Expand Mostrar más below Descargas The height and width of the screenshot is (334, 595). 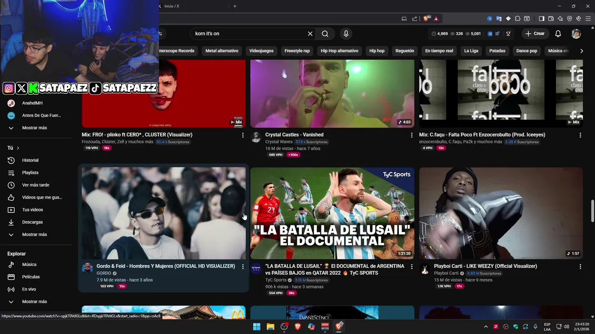[34, 234]
